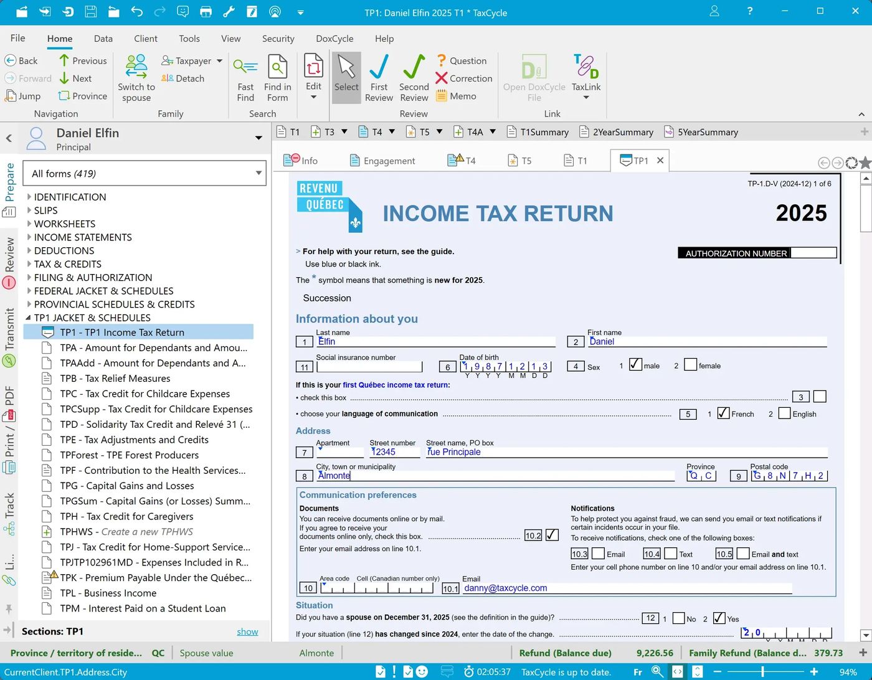872x680 pixels.
Task: Click the Email field line 10.1
Action: coord(627,588)
